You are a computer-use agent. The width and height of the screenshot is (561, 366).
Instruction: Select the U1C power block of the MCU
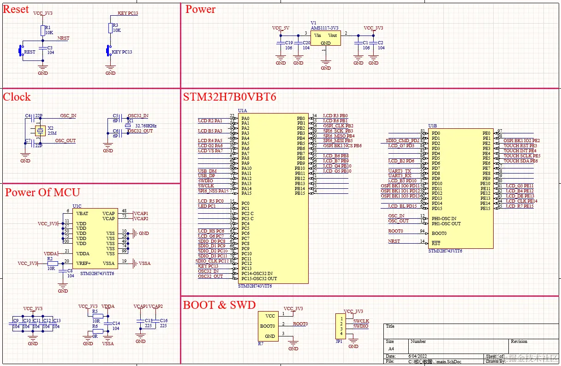[95, 240]
